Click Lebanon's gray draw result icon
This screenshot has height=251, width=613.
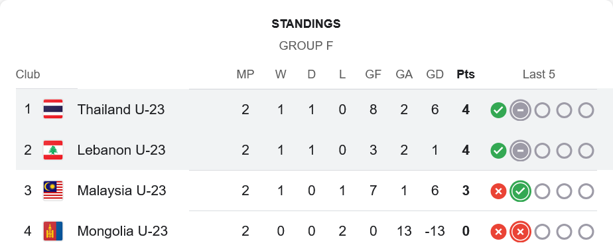click(520, 151)
